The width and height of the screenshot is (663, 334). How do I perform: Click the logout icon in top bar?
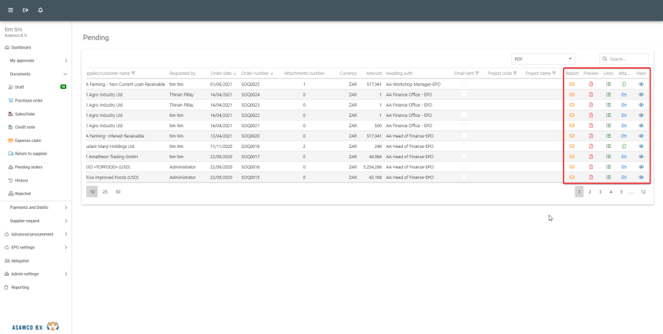(25, 10)
